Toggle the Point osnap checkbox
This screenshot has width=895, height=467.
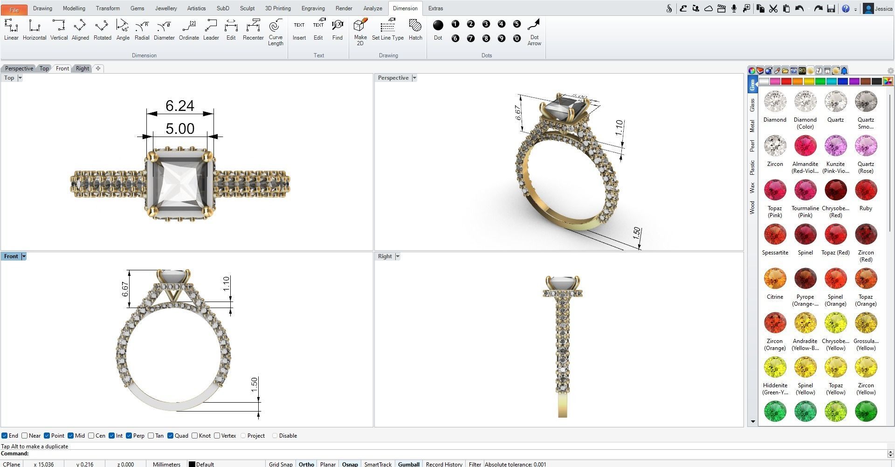click(47, 436)
